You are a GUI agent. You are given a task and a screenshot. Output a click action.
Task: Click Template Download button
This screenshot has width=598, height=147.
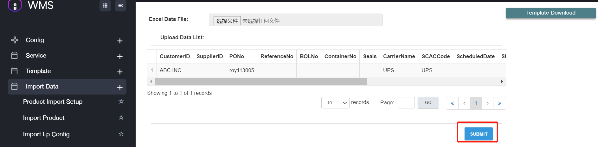pyautogui.click(x=550, y=13)
